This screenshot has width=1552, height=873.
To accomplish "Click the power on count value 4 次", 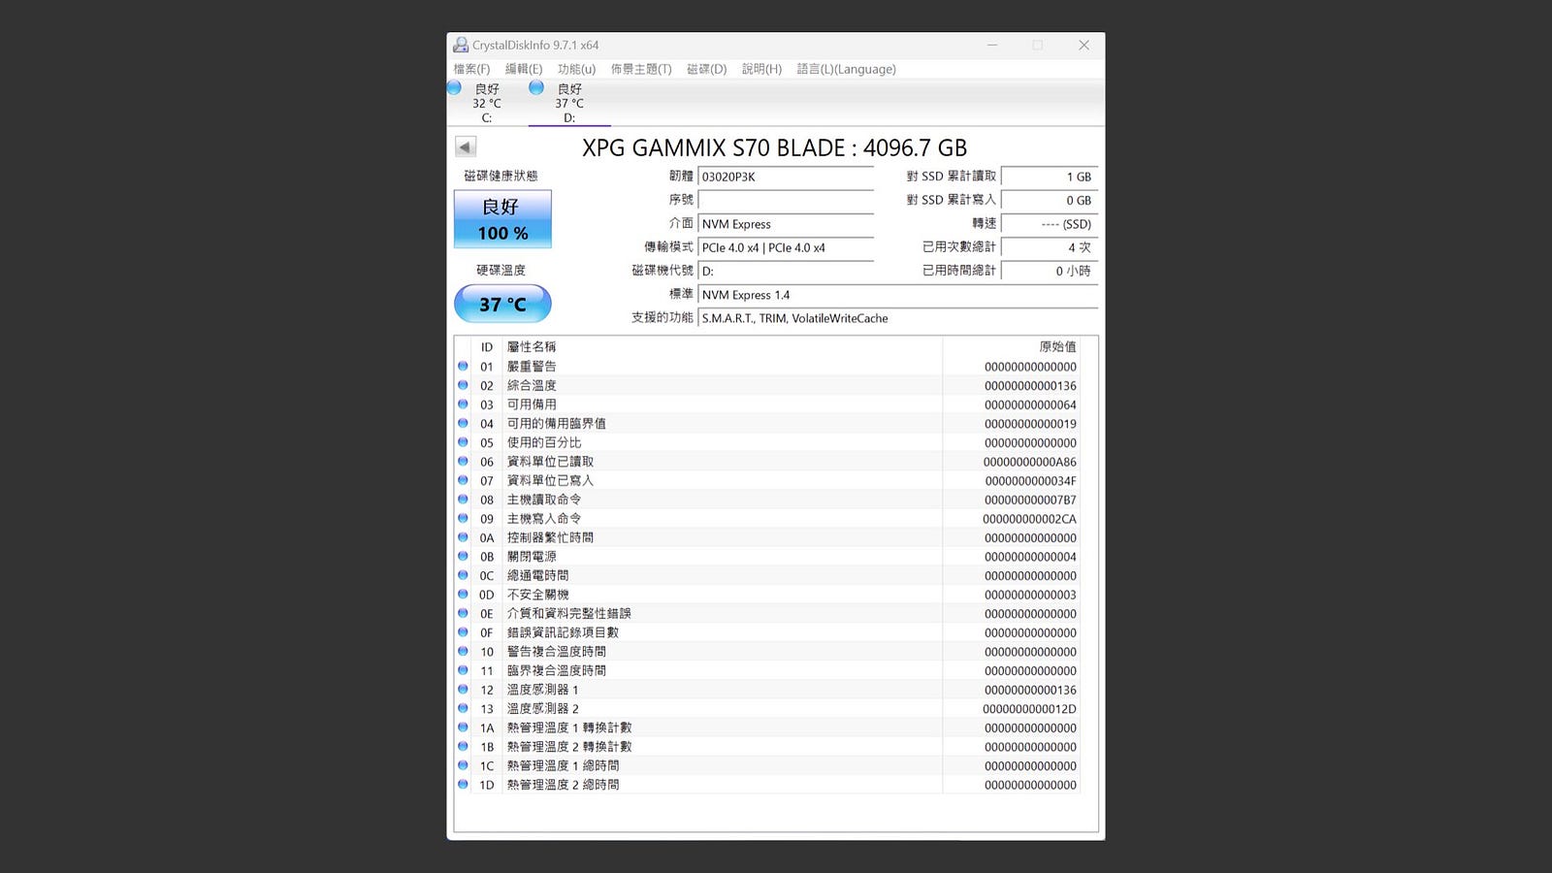I will 1050,247.
